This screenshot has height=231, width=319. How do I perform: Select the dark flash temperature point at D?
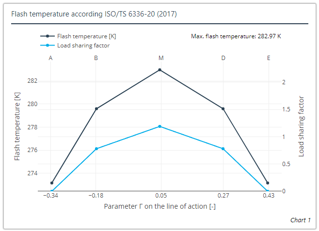tap(223, 108)
